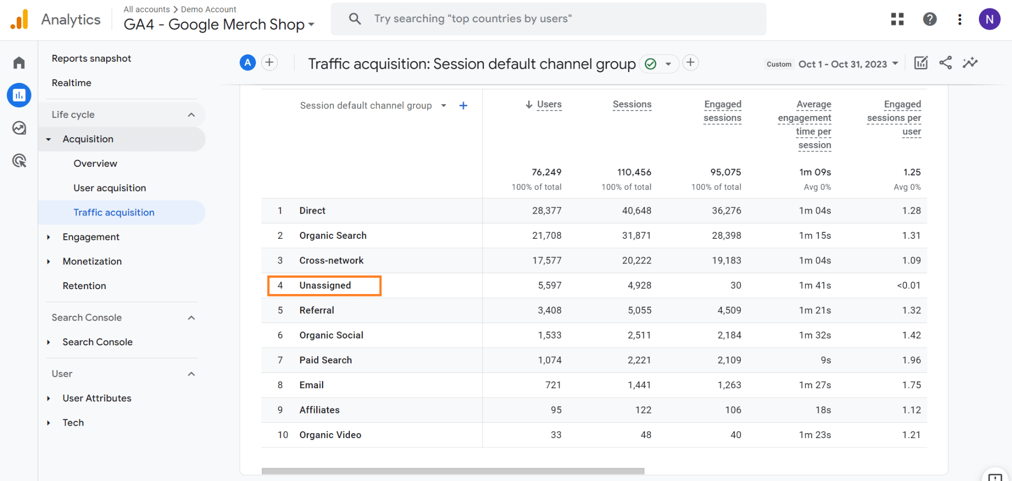The width and height of the screenshot is (1012, 481).
Task: Go to Demo Account breadcrumb
Action: (x=209, y=9)
